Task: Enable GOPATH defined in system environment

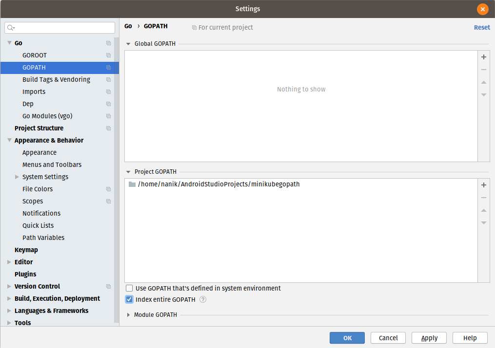Action: pyautogui.click(x=129, y=288)
